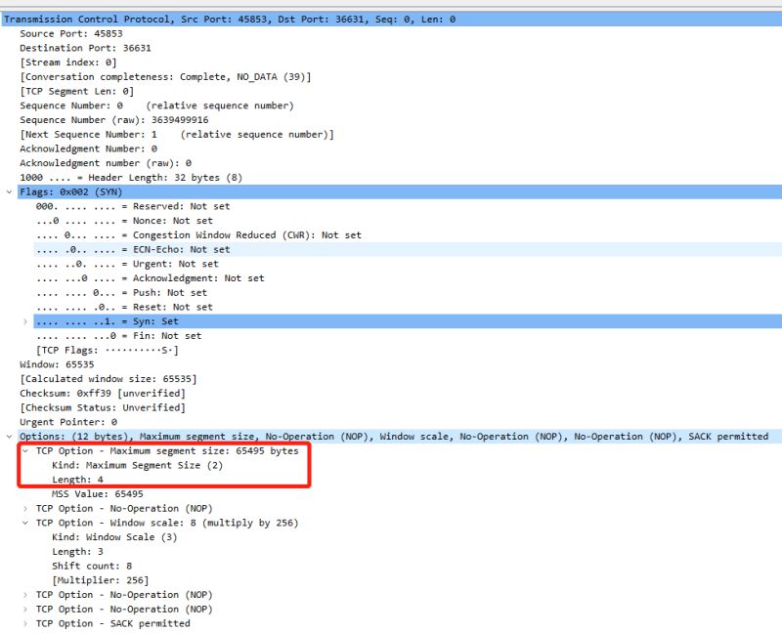782x633 pixels.
Task: Expand the Syn: Set flag row
Action: click(25, 321)
